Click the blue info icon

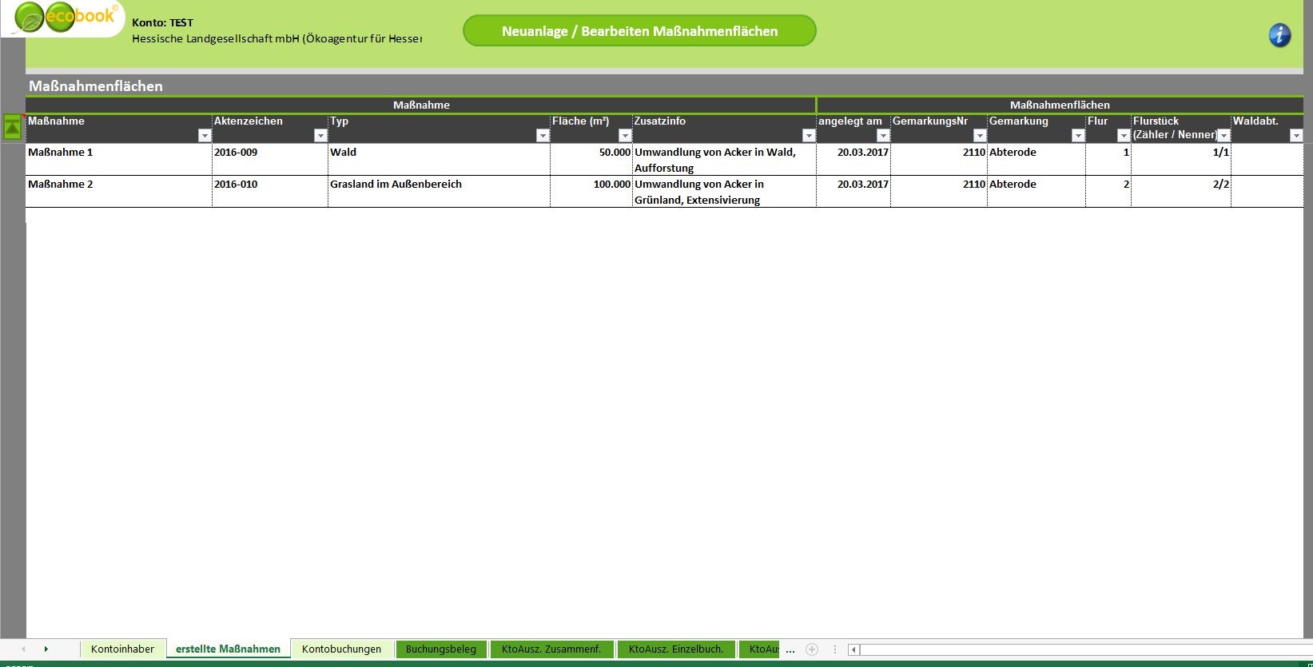click(x=1279, y=35)
